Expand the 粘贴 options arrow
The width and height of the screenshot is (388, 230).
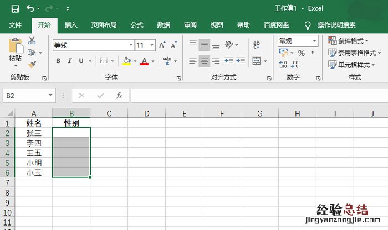pos(16,66)
